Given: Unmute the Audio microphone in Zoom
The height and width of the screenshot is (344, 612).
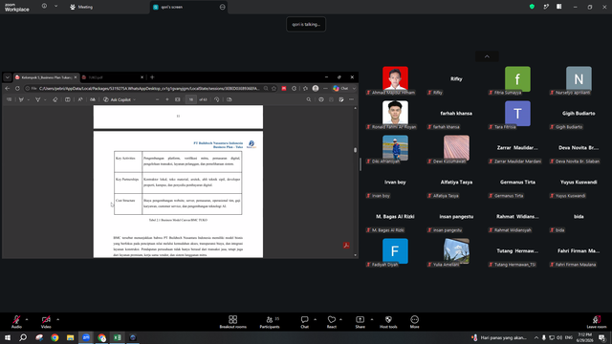Looking at the screenshot, I should [16, 321].
